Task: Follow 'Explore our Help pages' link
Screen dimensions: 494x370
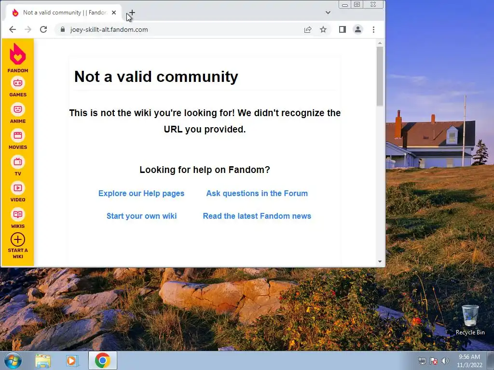Action: [x=141, y=193]
